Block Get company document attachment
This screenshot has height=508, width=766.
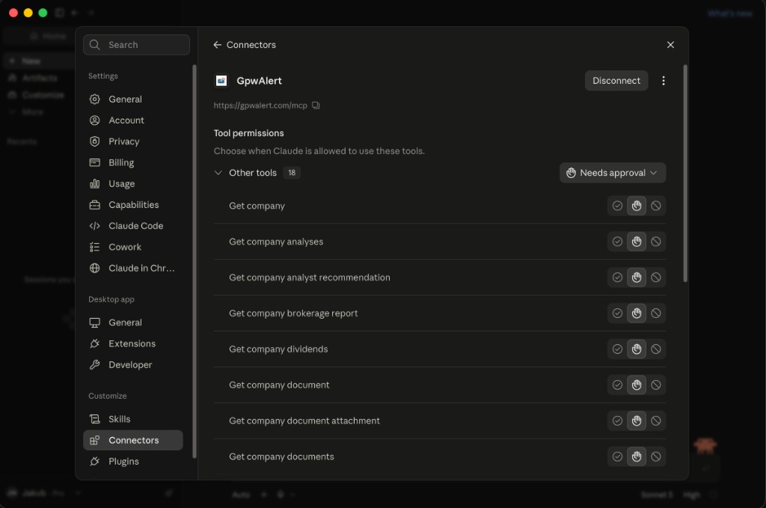(655, 420)
